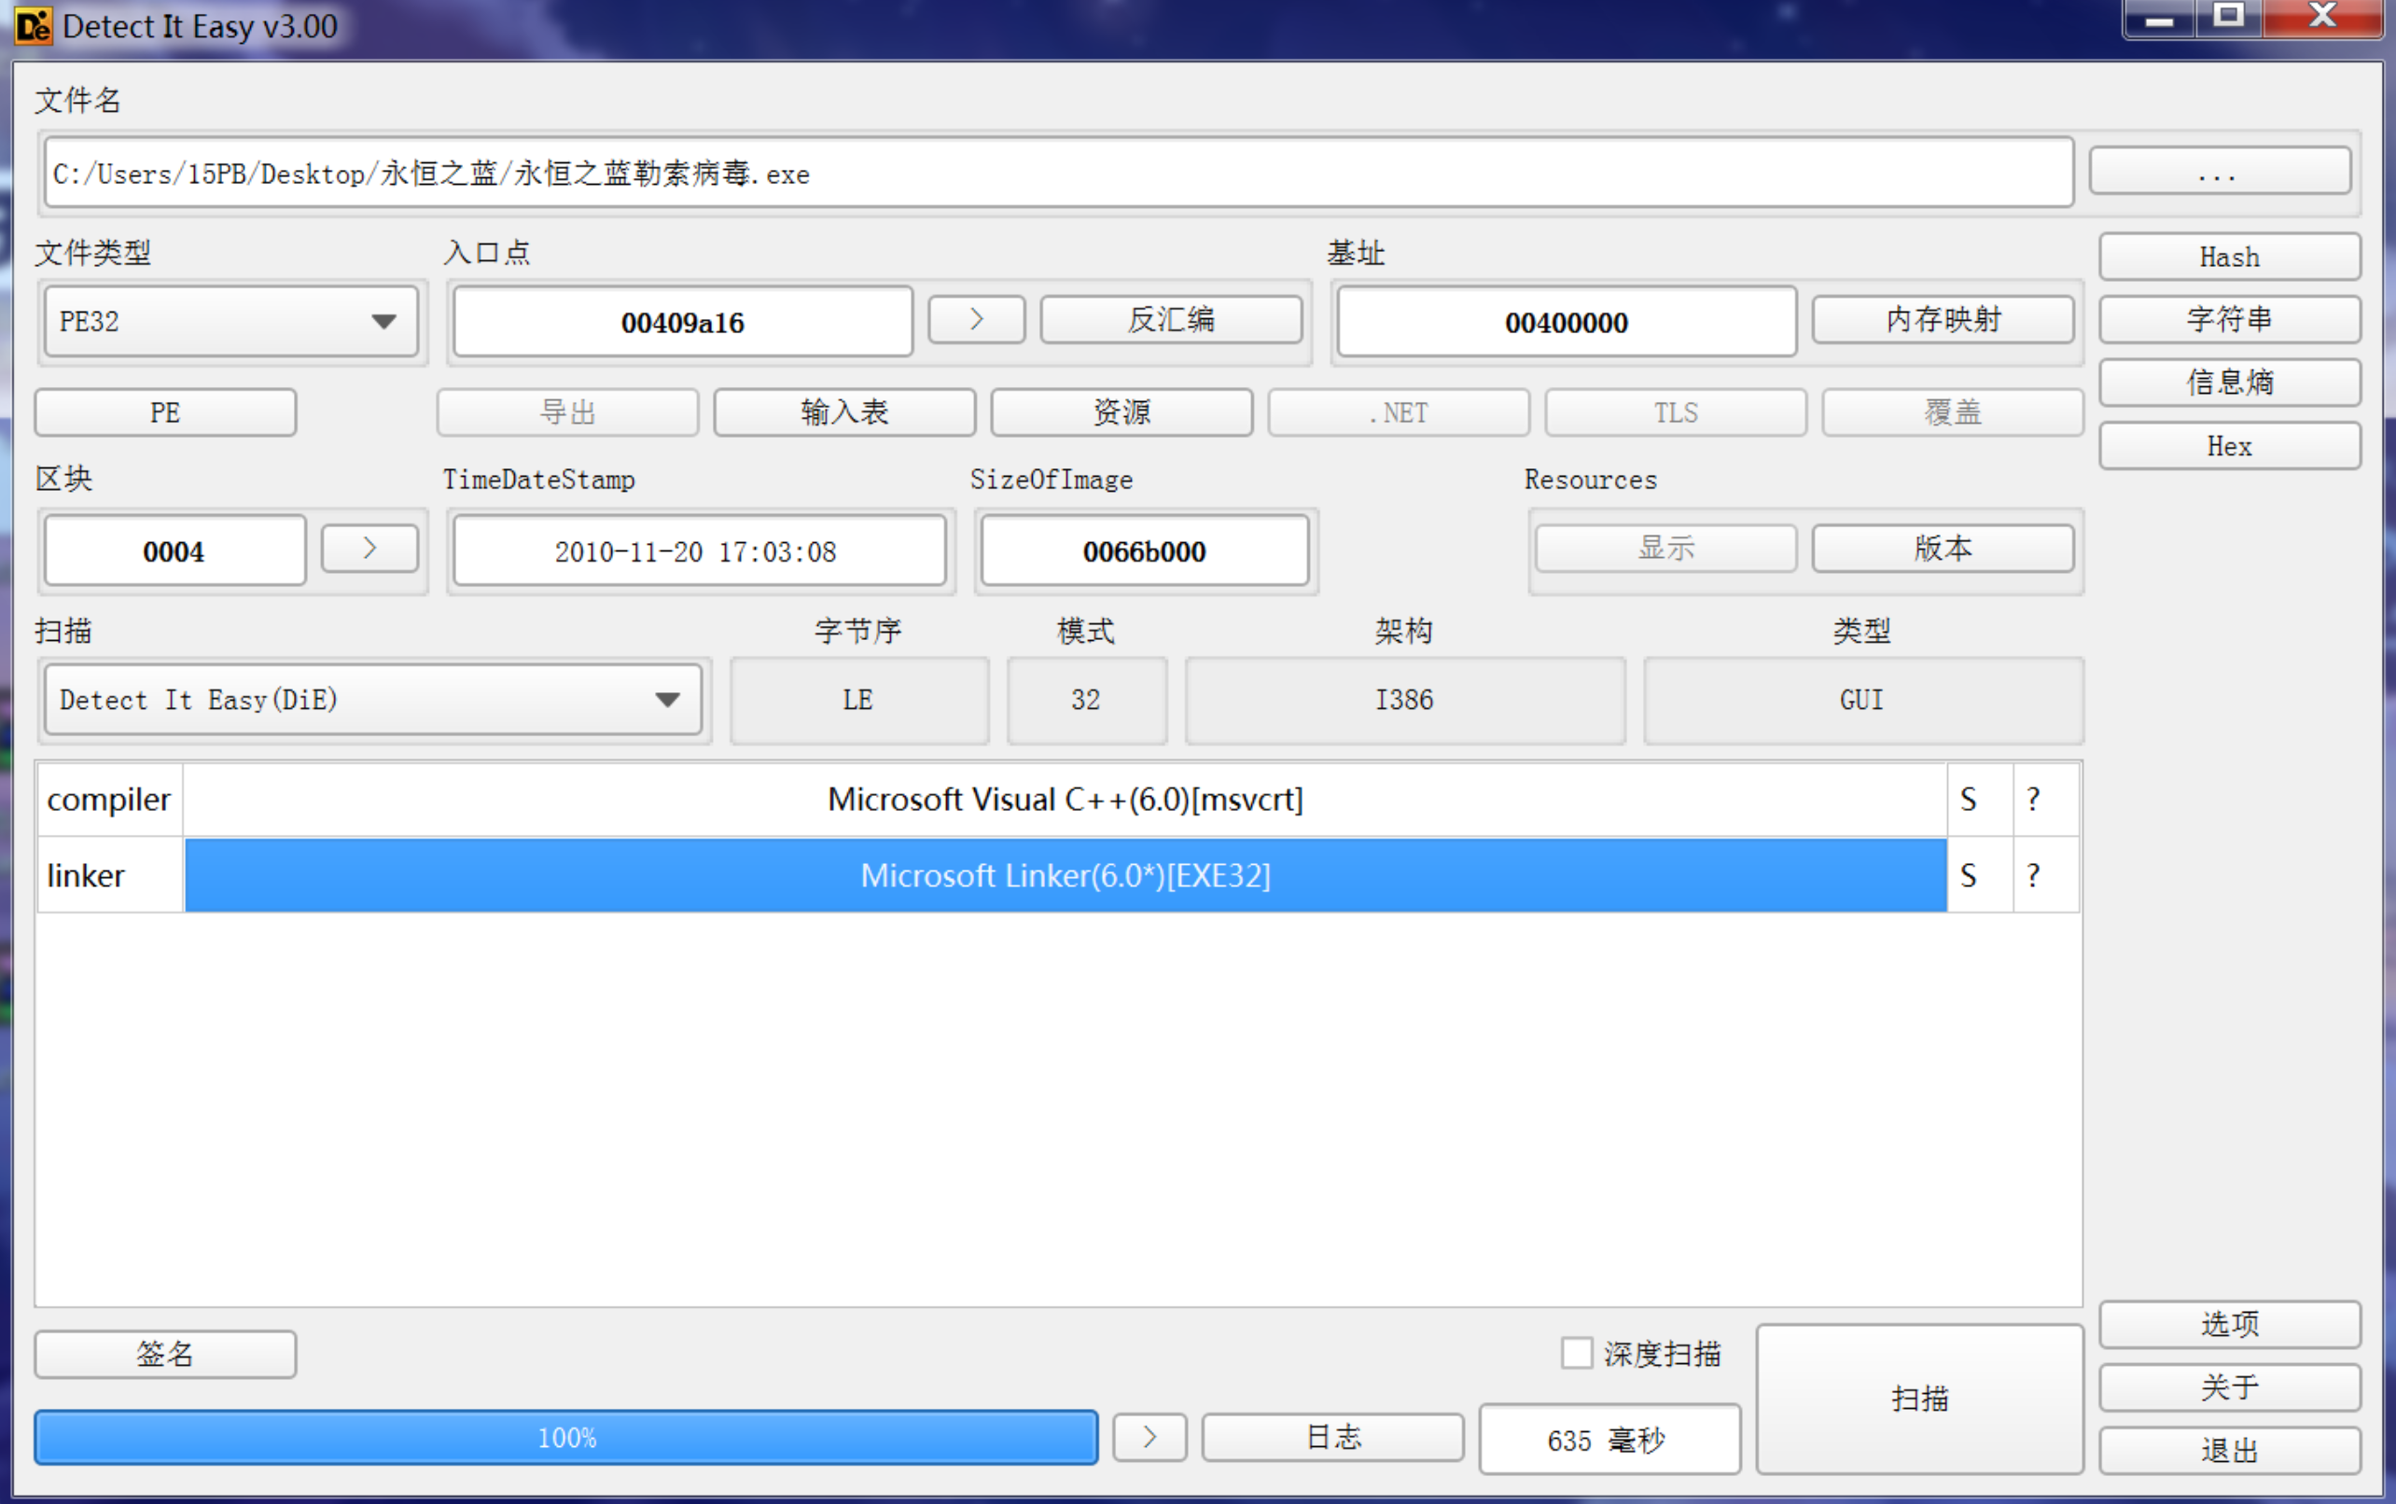Click the question mark in the linker row
Viewport: 2396px width, 1504px height.
[x=2034, y=875]
